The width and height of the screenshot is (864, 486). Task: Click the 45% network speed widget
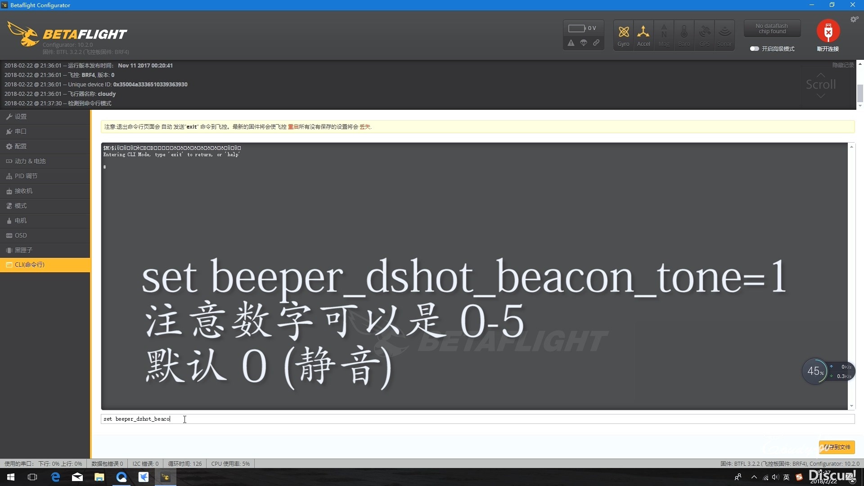[x=828, y=371]
